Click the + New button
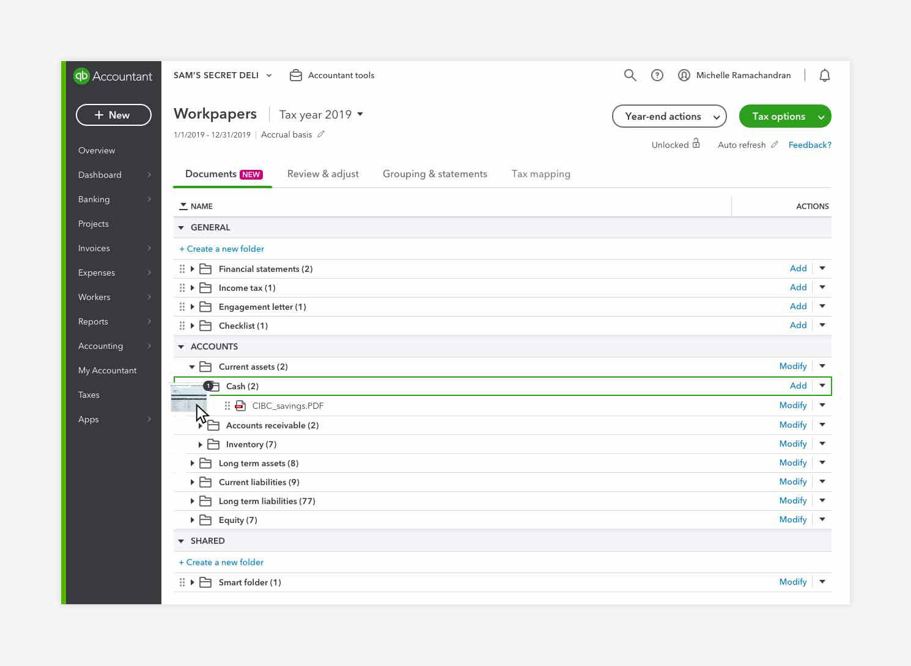The height and width of the screenshot is (666, 911). click(114, 115)
